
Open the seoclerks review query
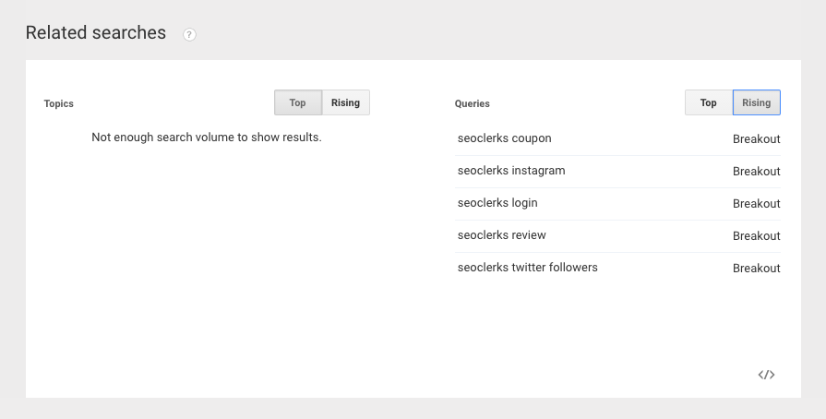pyautogui.click(x=502, y=235)
